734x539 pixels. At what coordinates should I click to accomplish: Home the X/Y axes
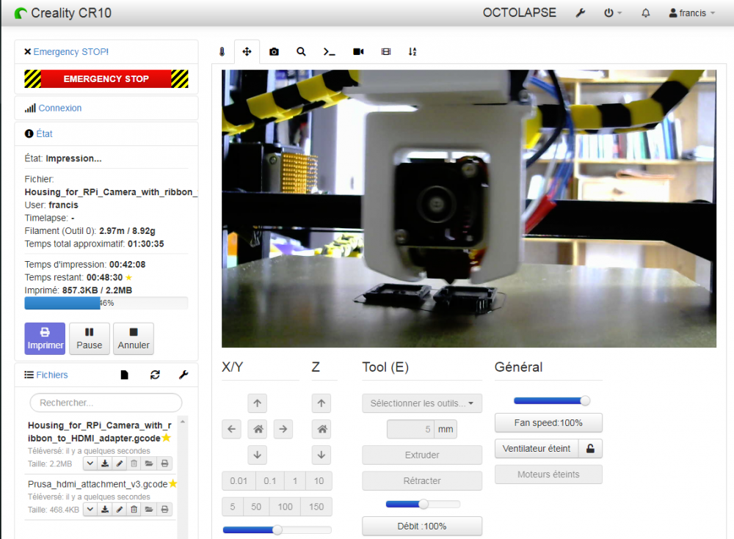[258, 429]
